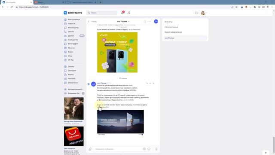275x155 pixels.
Task: Open the profile avatar dropdown menu
Action: [204, 13]
